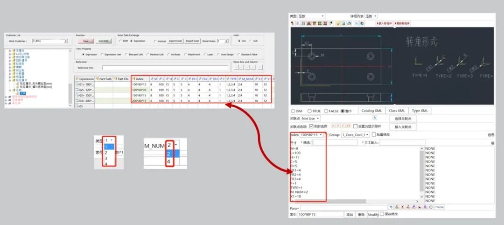Image resolution: width=504 pixels, height=225 pixels.
Task: Open the 类型 压板 dropdown in right panel
Action: click(311, 16)
